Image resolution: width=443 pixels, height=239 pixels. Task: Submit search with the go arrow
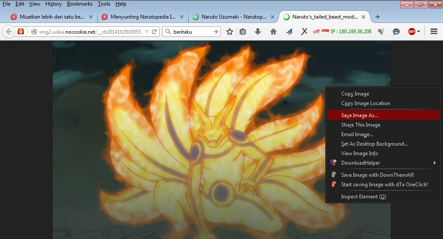point(216,32)
